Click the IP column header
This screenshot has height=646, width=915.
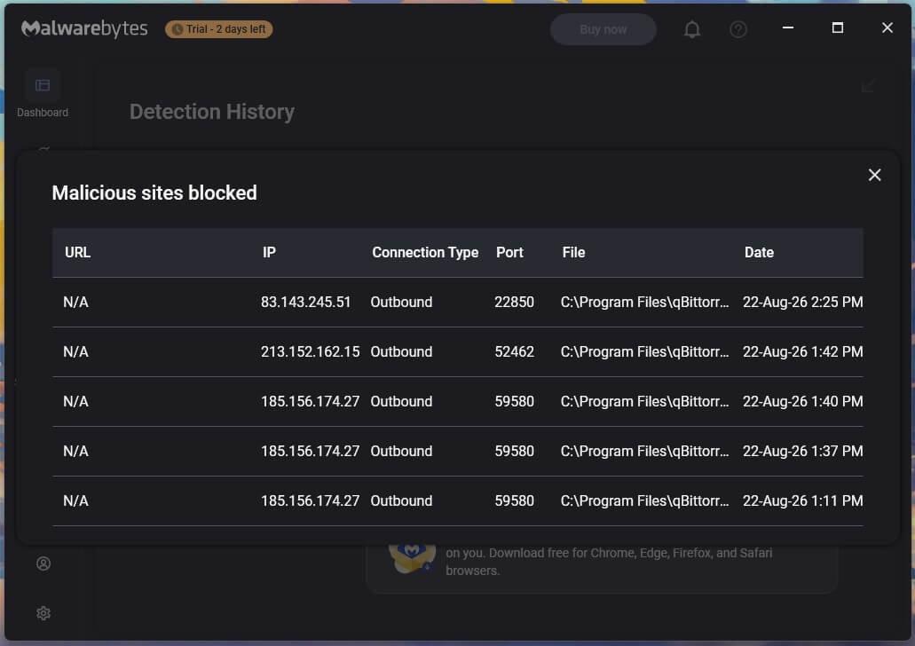[x=269, y=253]
